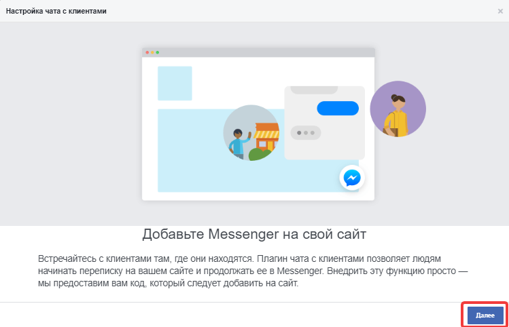Image resolution: width=509 pixels, height=327 pixels.
Task: Click the typing indicator dots bubble
Action: pyautogui.click(x=305, y=132)
